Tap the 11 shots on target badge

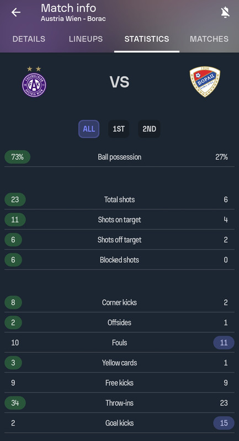[x=15, y=219]
